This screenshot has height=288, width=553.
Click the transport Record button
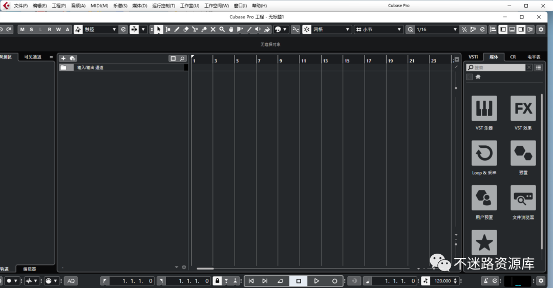(x=334, y=281)
